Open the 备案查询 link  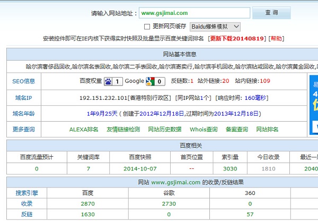pyautogui.click(x=237, y=129)
